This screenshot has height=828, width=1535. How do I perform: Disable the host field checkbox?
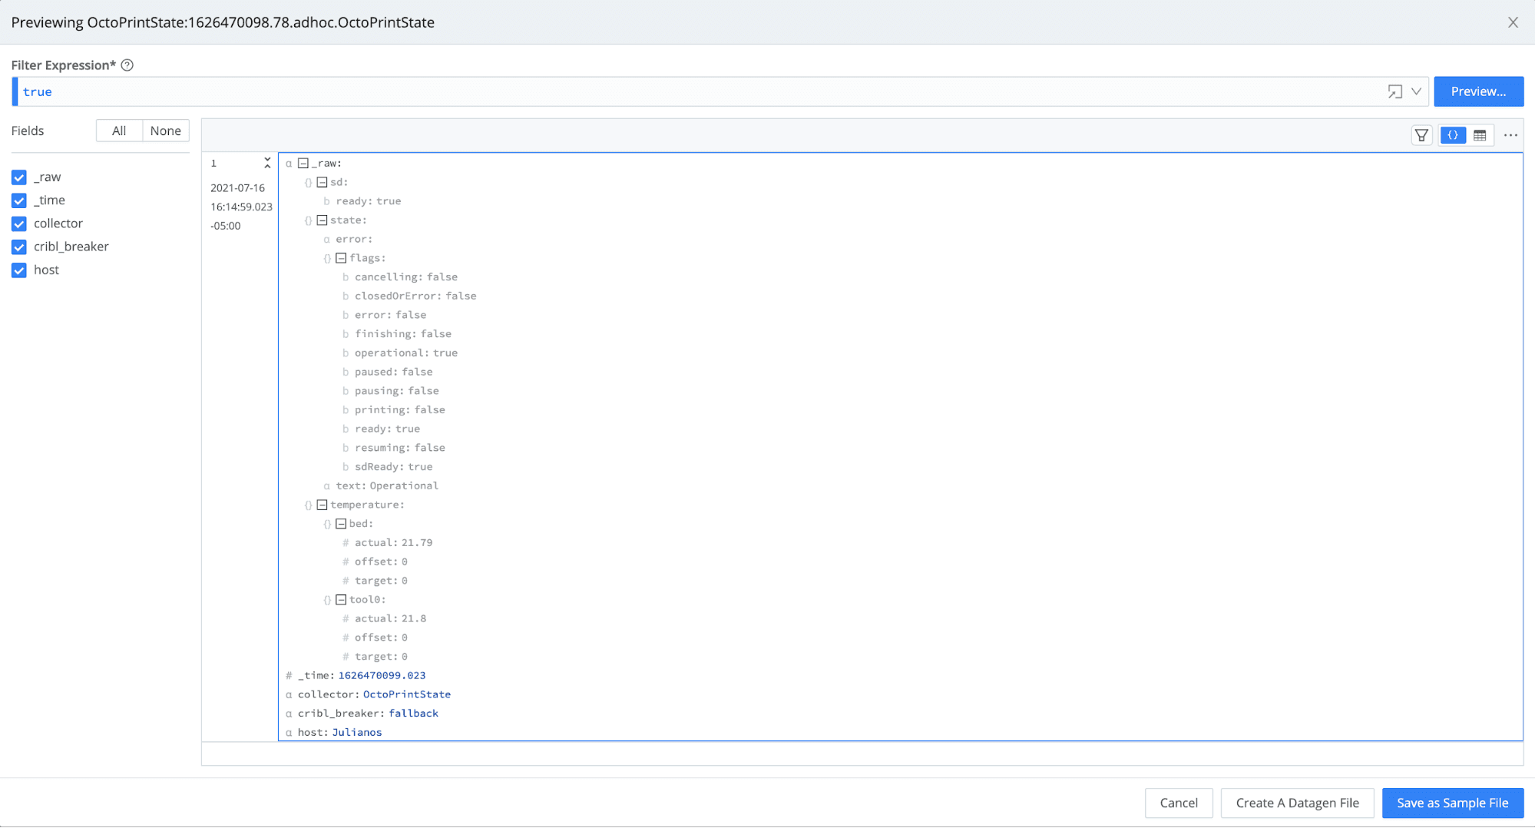(x=19, y=270)
